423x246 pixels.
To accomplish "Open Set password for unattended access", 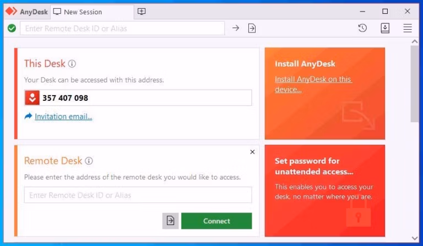I will [x=314, y=166].
